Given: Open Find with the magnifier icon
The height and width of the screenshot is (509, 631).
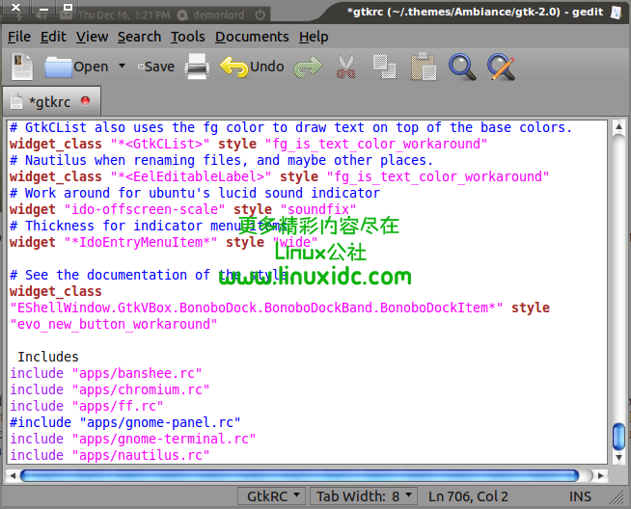Looking at the screenshot, I should 462,67.
